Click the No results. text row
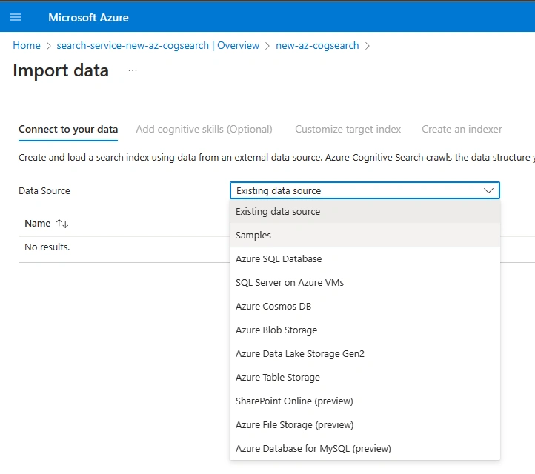The image size is (535, 474). pos(47,247)
